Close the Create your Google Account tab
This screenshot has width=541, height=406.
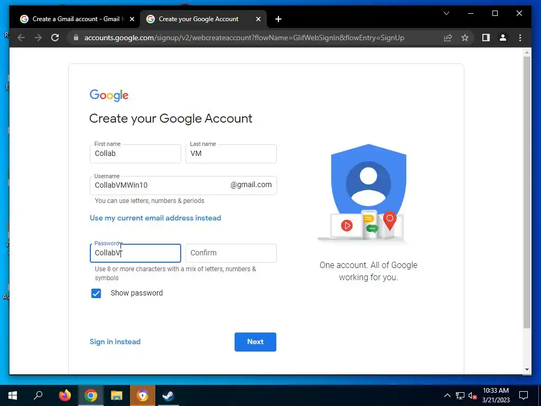[258, 19]
